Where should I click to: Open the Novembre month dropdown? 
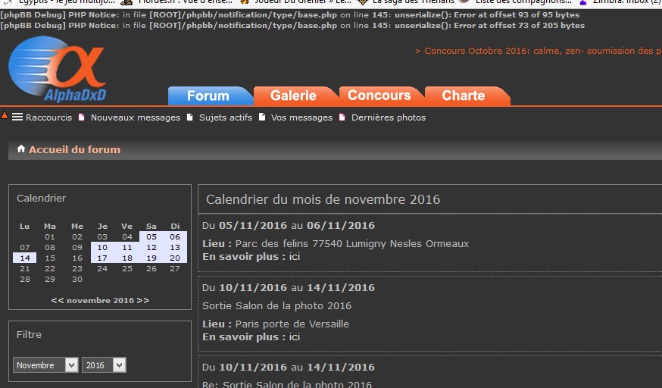tap(45, 365)
